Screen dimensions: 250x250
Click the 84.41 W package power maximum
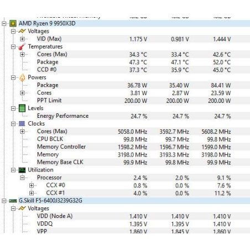click(x=221, y=85)
